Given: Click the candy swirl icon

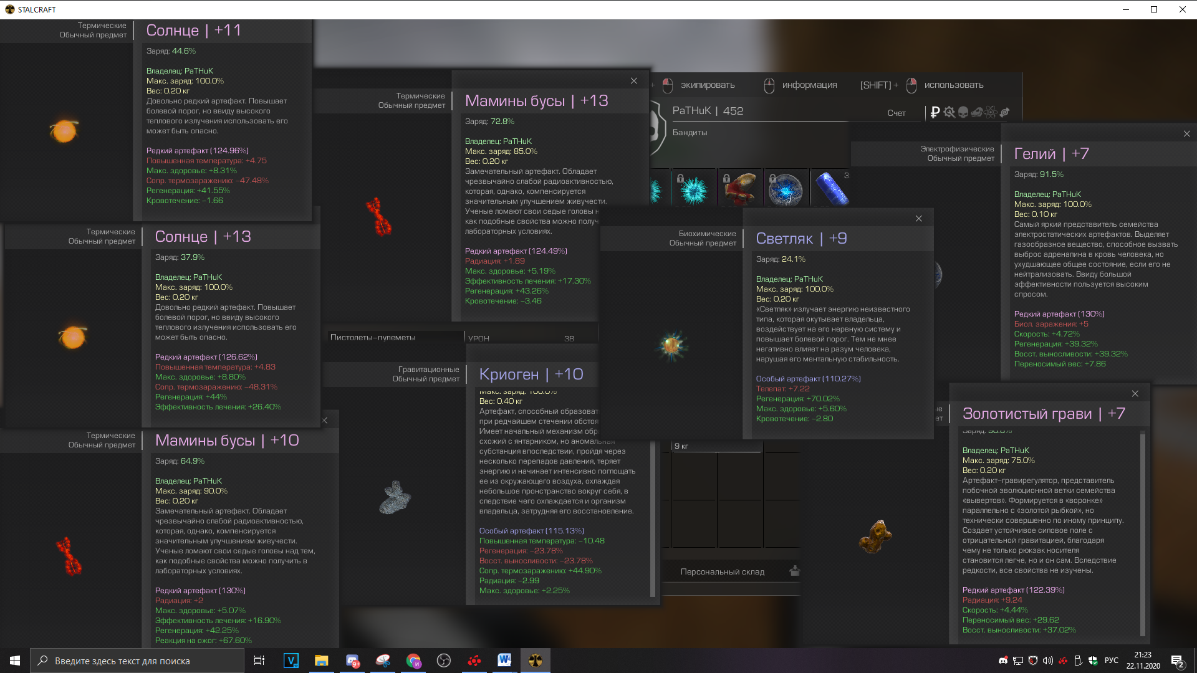Looking at the screenshot, I should tap(1004, 112).
